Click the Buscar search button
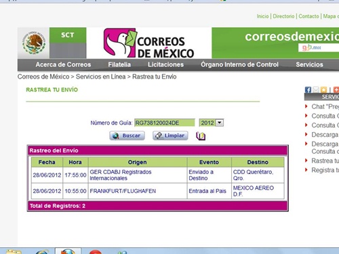This screenshot has height=254, width=339. [127, 135]
